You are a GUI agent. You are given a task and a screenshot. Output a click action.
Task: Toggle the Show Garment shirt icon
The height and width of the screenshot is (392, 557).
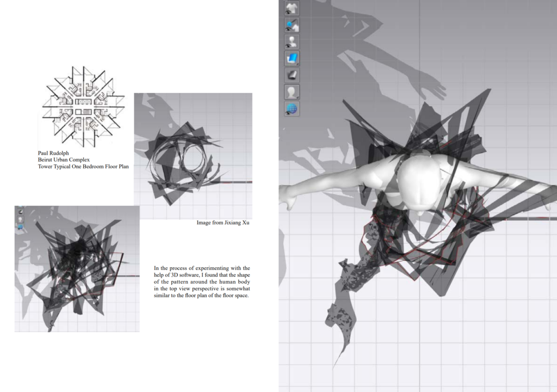[292, 8]
